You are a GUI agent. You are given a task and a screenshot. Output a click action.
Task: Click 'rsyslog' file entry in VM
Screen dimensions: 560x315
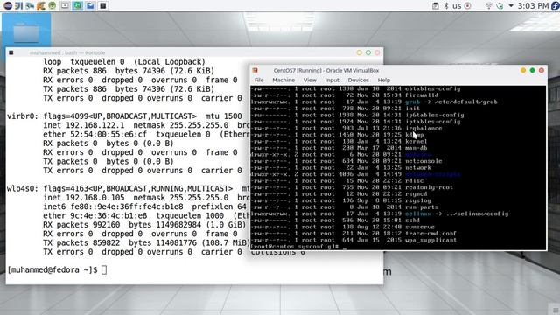pyautogui.click(x=418, y=200)
